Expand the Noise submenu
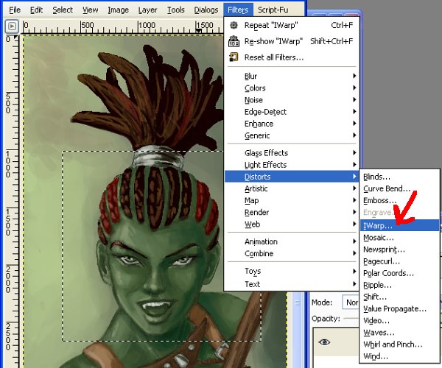The image size is (442, 368). click(292, 99)
